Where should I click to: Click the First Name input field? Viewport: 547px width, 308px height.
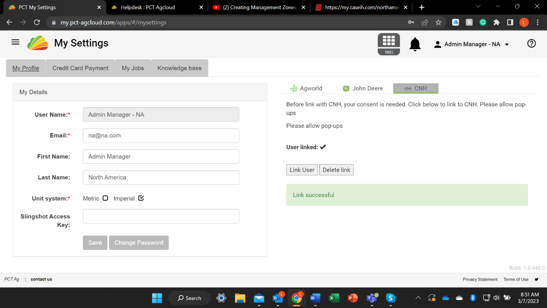[161, 156]
